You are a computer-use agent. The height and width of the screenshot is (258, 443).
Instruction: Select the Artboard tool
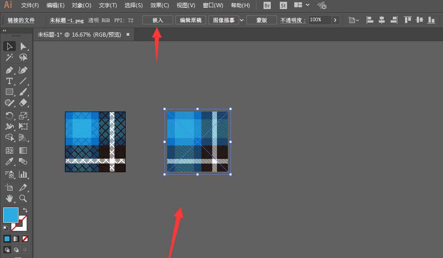pyautogui.click(x=9, y=188)
